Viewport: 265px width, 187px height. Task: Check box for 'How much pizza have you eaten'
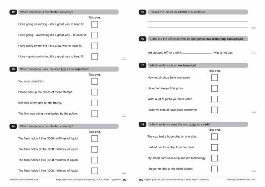point(214,77)
